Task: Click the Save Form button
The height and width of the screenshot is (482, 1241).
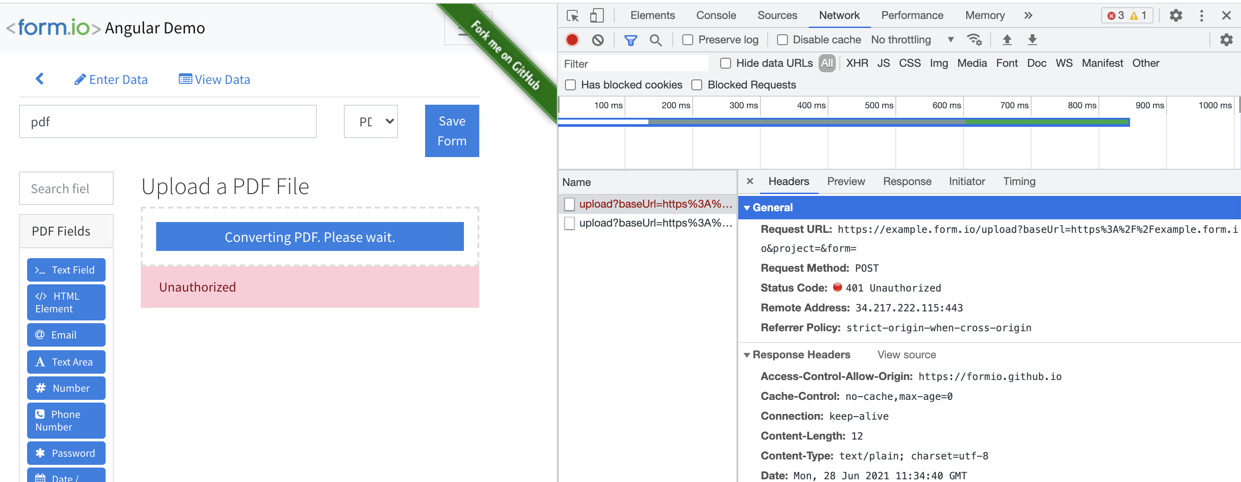Action: (452, 130)
